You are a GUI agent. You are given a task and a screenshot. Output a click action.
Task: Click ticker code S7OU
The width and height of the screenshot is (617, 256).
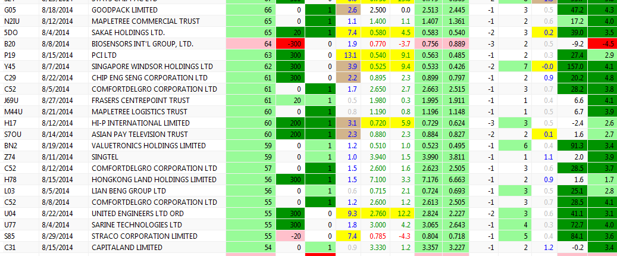coord(12,135)
